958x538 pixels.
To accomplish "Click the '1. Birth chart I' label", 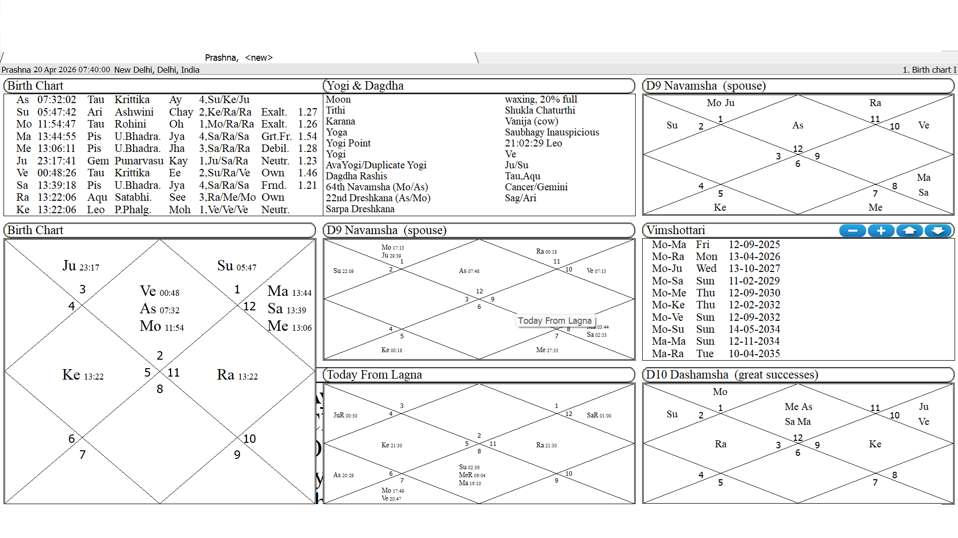I will coord(929,70).
